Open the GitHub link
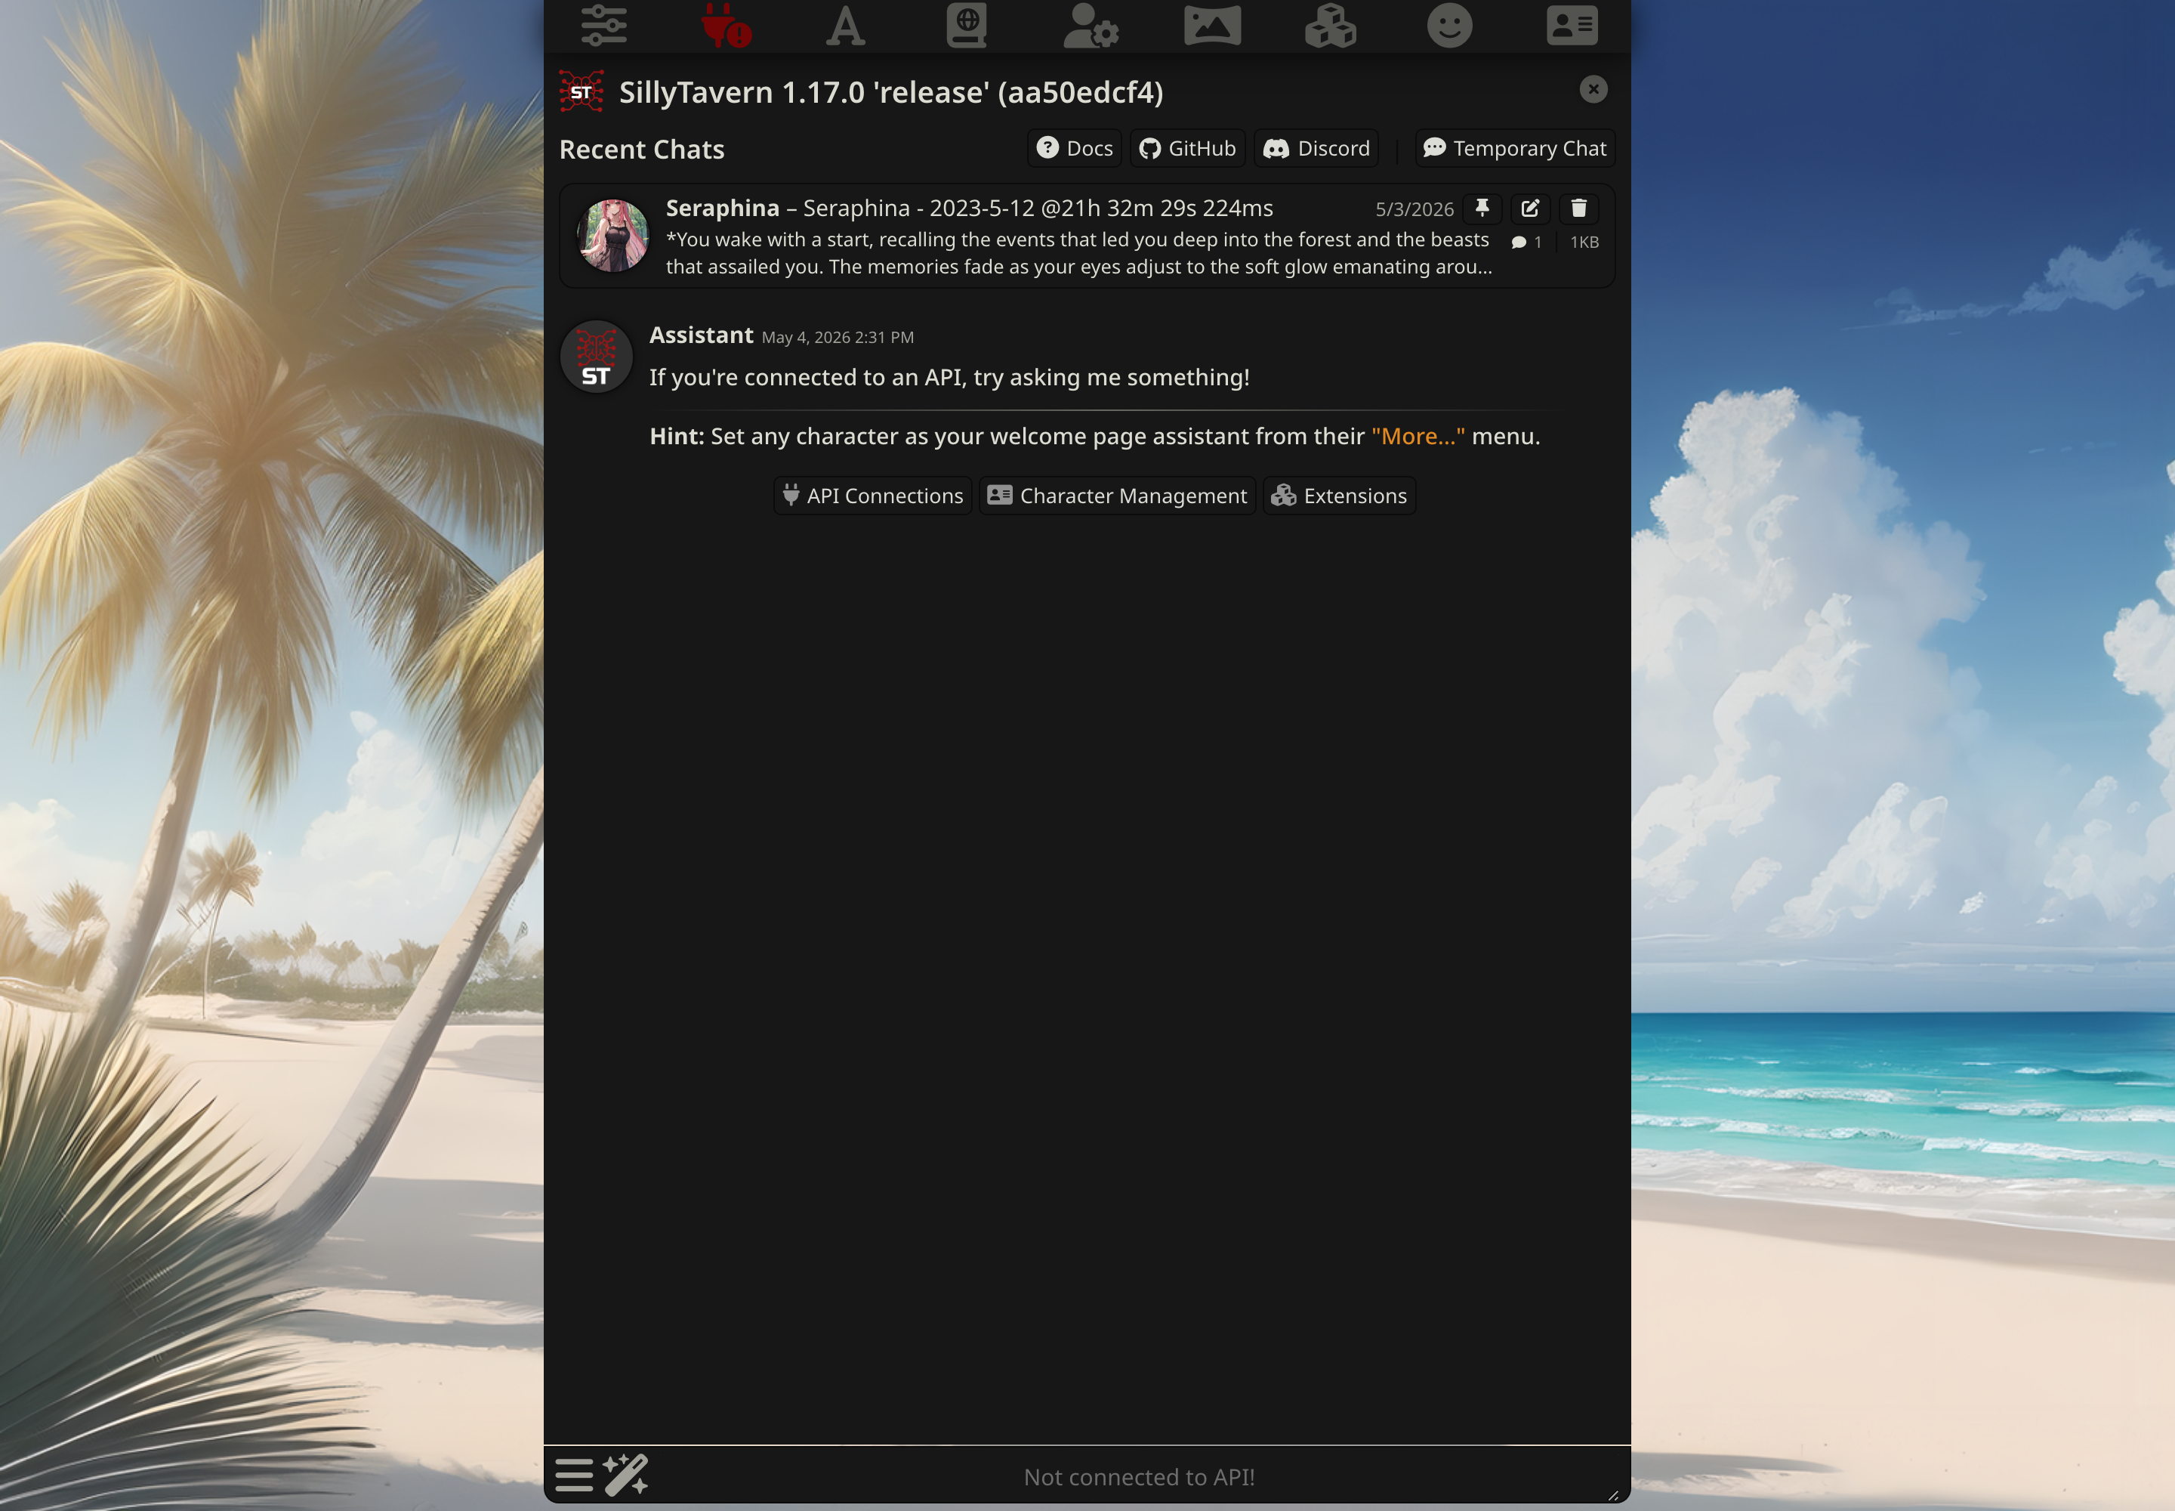Viewport: 2175px width, 1511px height. 1187,149
